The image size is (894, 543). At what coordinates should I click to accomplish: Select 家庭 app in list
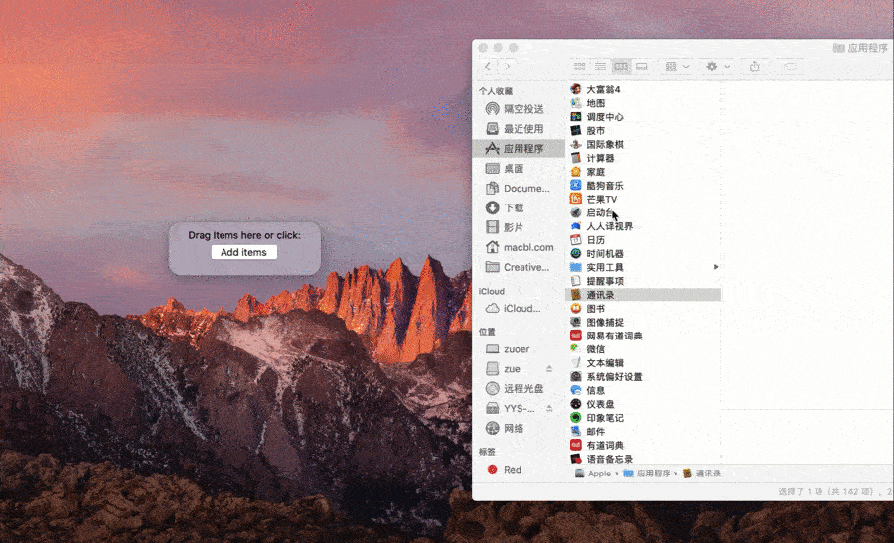coord(645,172)
